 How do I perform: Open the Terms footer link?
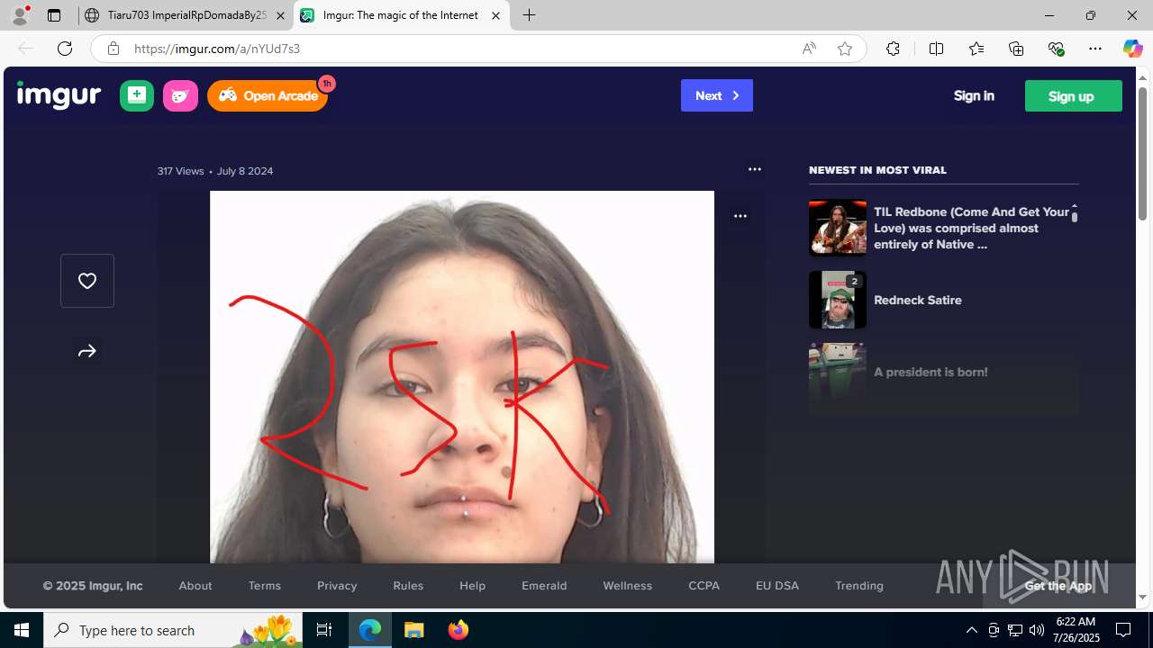coord(265,585)
